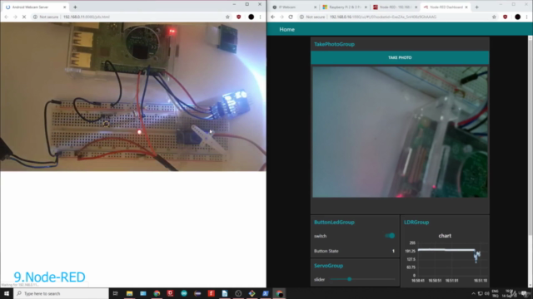Switch to the Node-RED editor tab
This screenshot has height=299, width=533.
[x=394, y=7]
